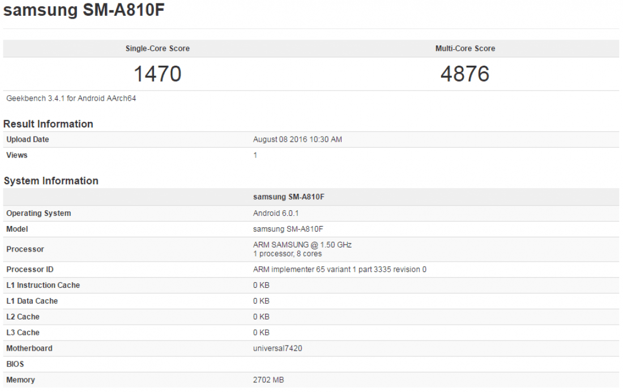The height and width of the screenshot is (392, 623).
Task: Click the ARM implementer 65 processor ID value
Action: click(x=339, y=270)
